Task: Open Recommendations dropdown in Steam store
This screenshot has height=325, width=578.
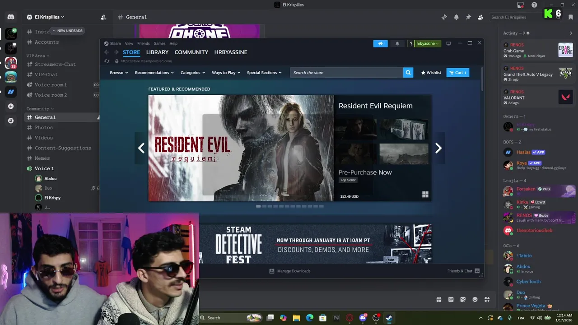Action: point(154,72)
